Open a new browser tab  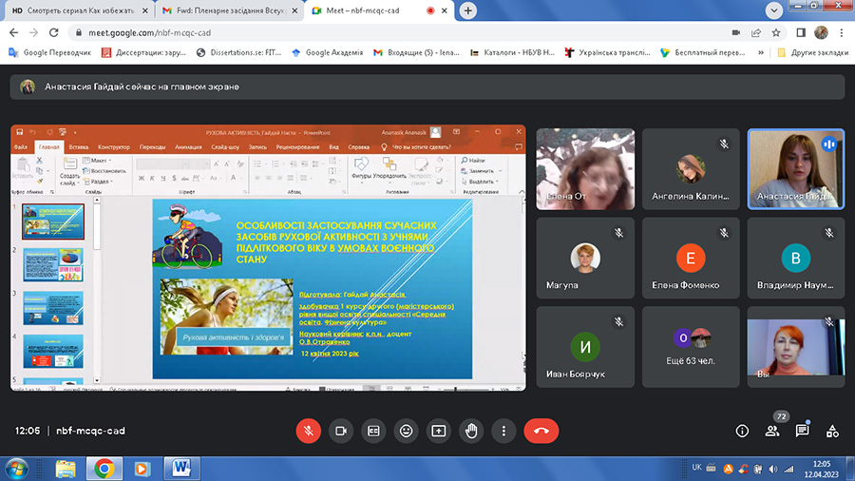coord(468,10)
